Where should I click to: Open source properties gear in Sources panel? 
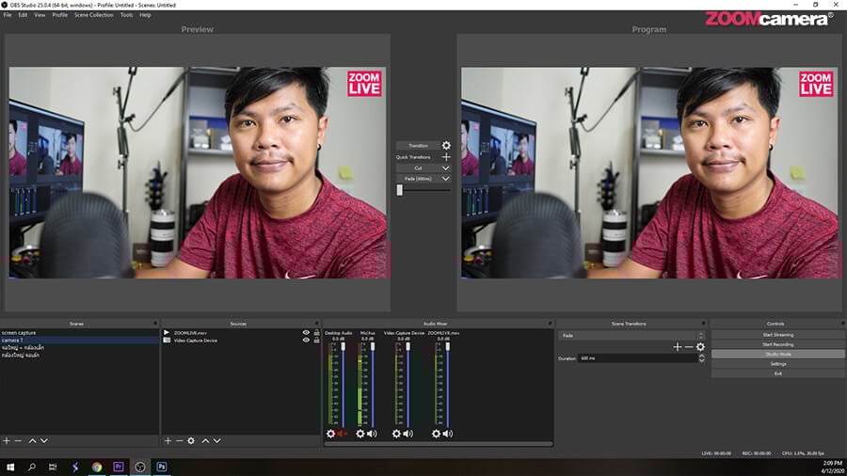click(x=191, y=441)
